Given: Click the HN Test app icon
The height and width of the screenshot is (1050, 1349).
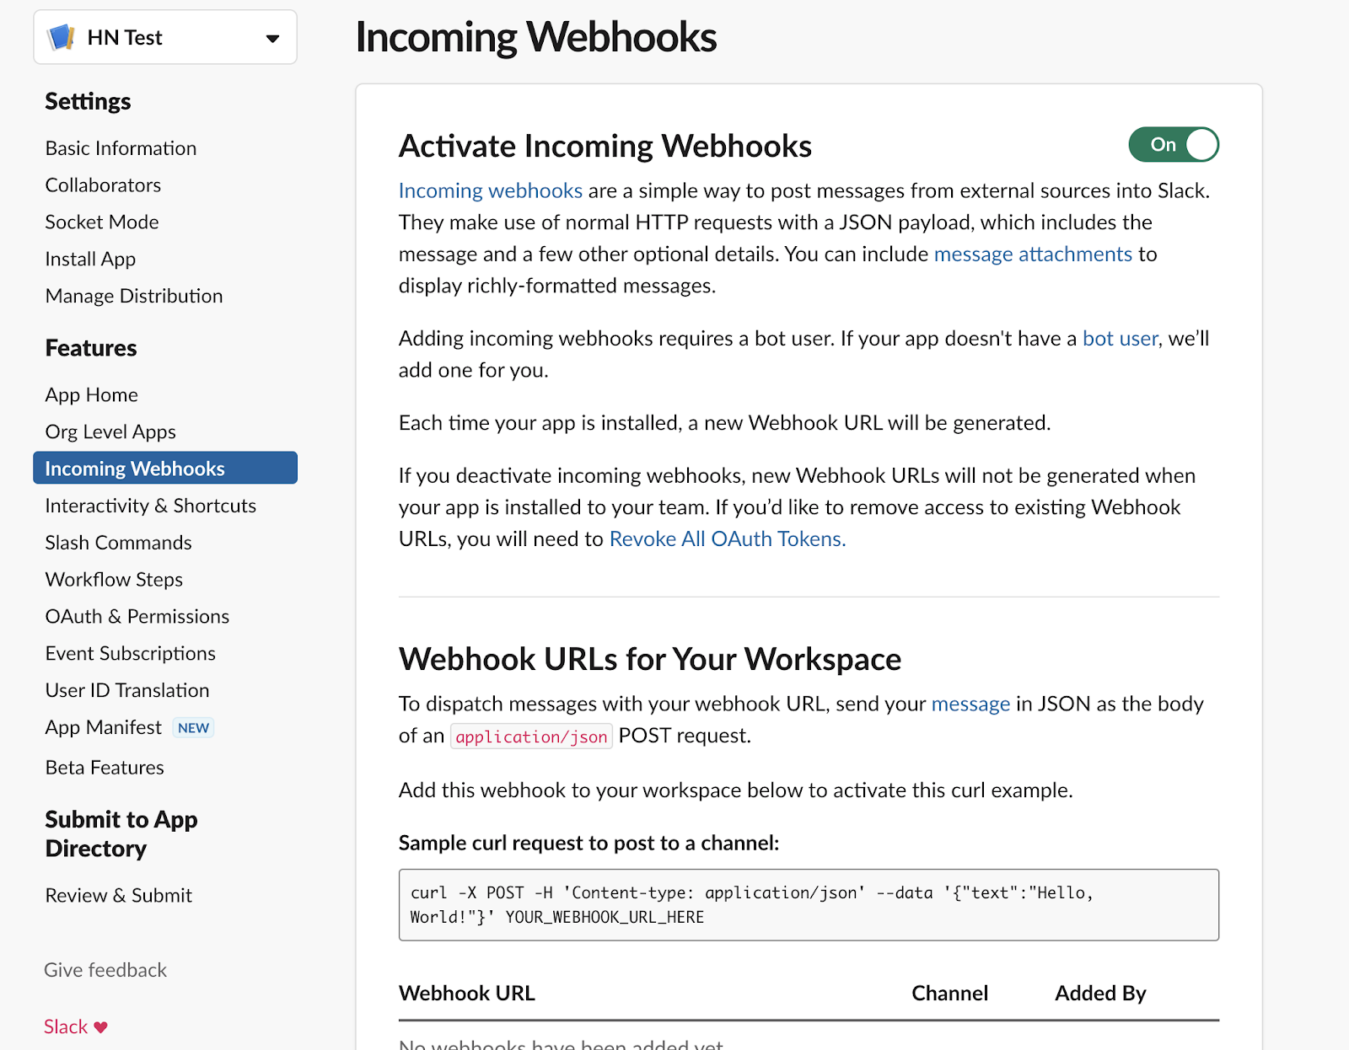Looking at the screenshot, I should (x=60, y=37).
